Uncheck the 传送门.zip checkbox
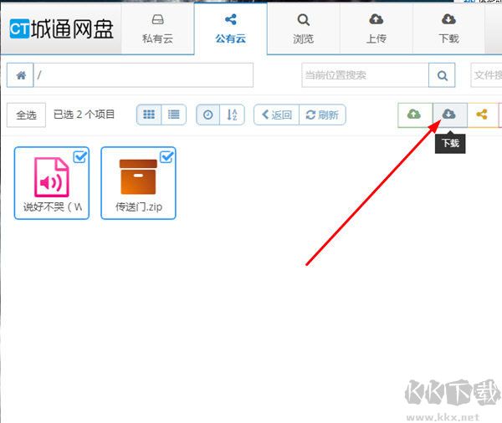 (166, 157)
